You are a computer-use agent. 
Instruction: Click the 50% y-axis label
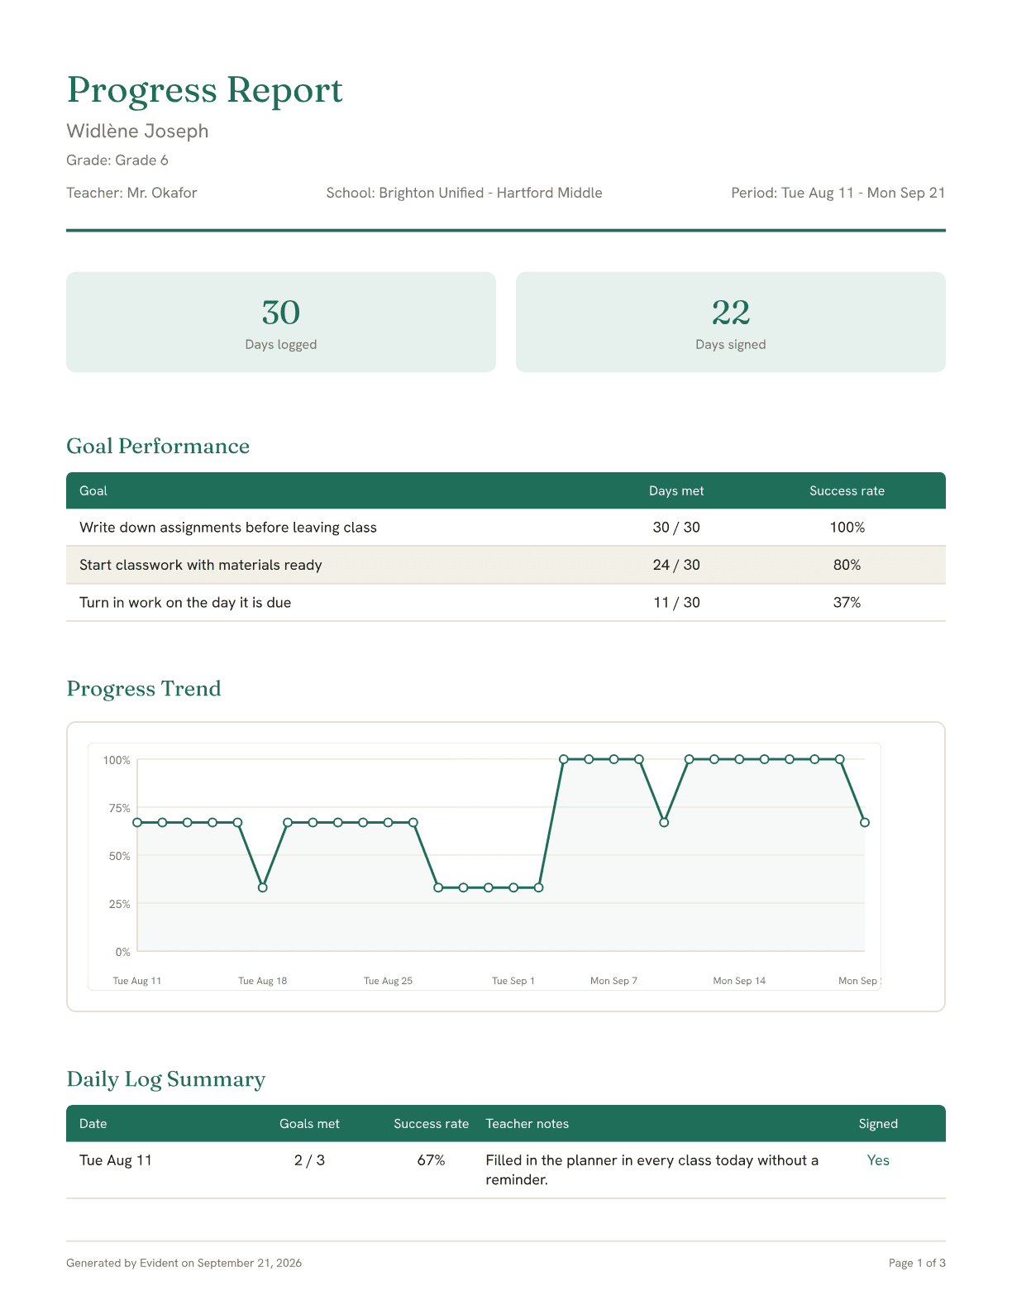point(120,856)
